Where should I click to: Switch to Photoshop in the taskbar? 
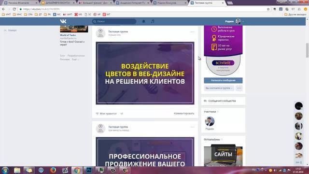[x=89, y=170]
